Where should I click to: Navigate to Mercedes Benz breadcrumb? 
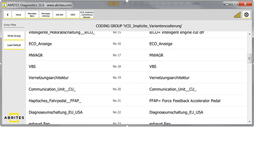point(32,15)
